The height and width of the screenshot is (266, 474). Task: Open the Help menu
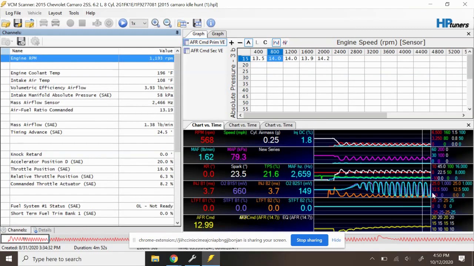click(90, 13)
